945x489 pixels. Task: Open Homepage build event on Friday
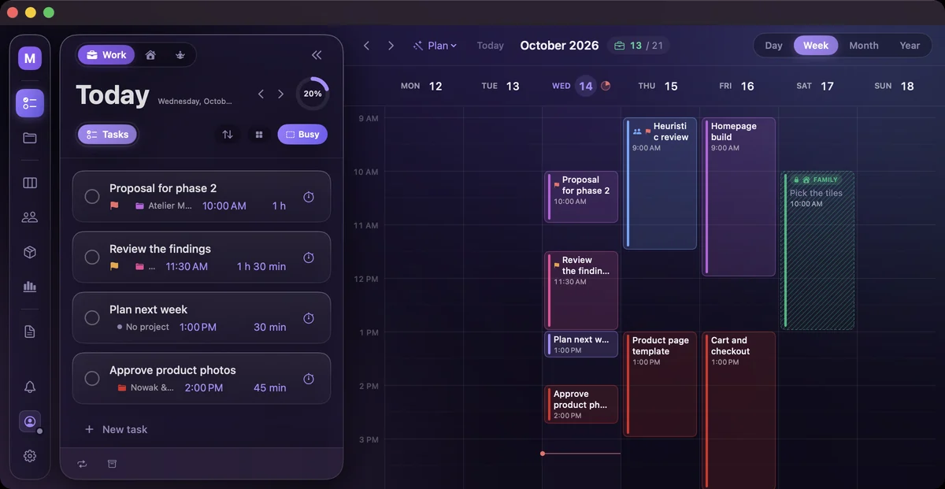coord(739,197)
